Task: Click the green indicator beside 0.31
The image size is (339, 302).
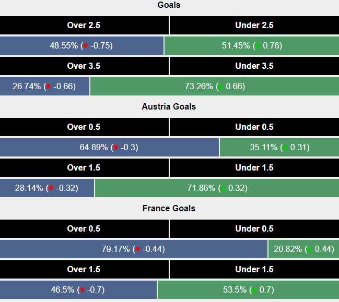Action: pos(285,148)
